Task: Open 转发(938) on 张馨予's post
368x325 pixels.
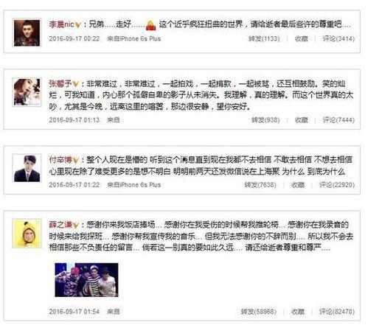Action: pos(265,120)
